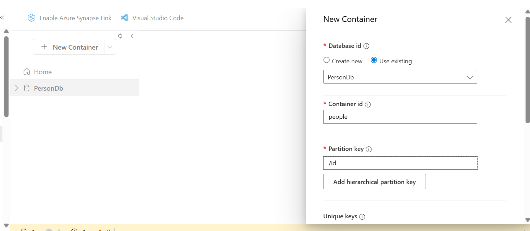
Task: Click the Container id input field
Action: (x=400, y=117)
